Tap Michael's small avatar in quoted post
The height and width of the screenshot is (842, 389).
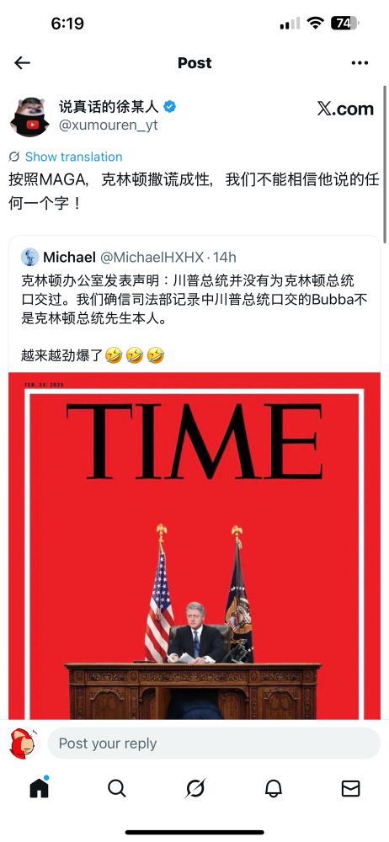[x=30, y=257]
